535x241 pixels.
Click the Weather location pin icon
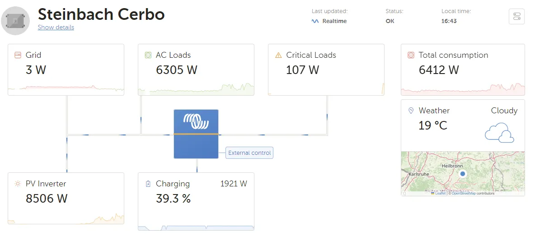tap(411, 111)
